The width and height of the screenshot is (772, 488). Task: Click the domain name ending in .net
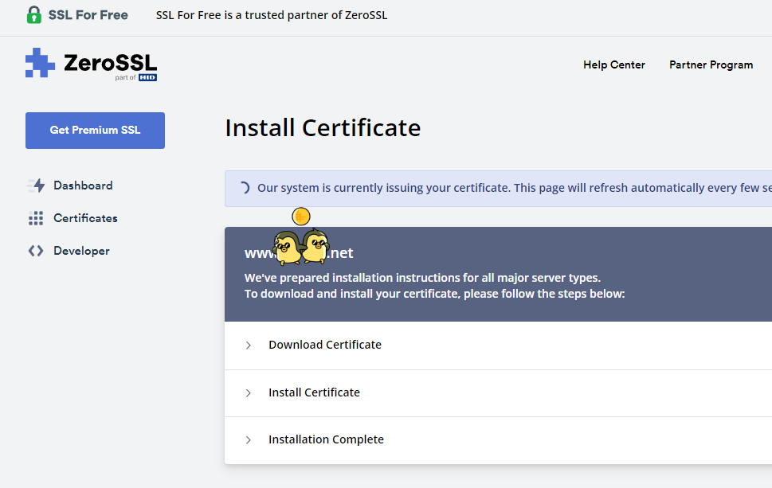299,253
